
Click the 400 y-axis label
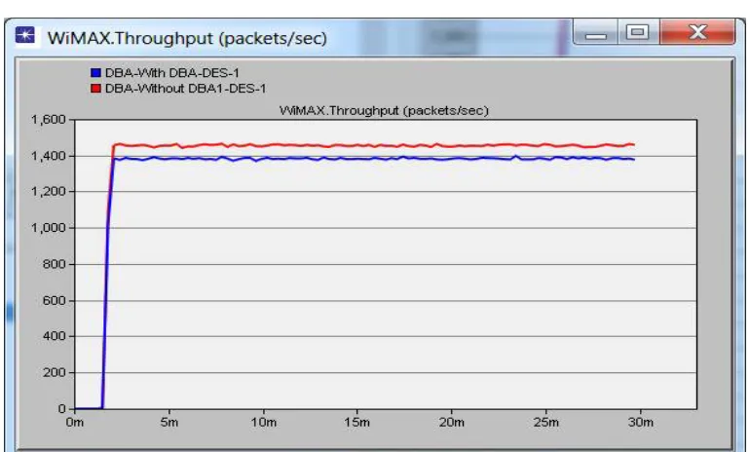coord(54,336)
